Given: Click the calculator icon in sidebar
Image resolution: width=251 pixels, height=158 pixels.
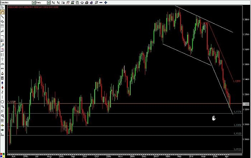Looking at the screenshot, I should 2,78.
